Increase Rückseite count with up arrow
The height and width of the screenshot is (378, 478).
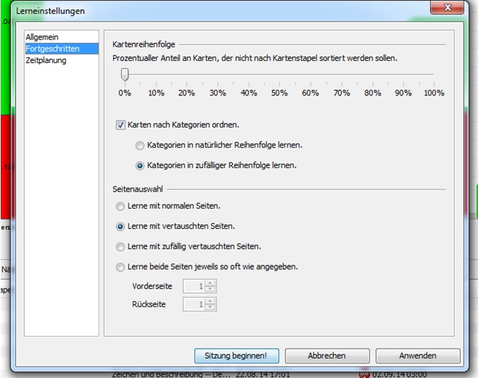click(x=210, y=301)
